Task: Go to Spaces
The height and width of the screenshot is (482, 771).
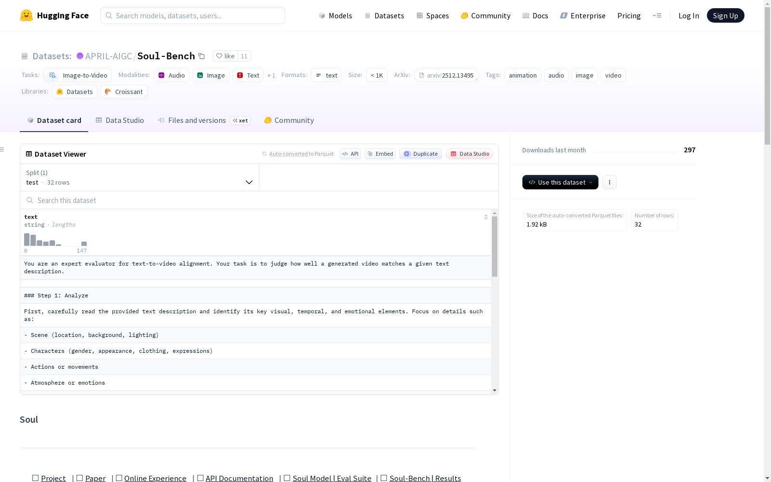Action: [x=433, y=15]
